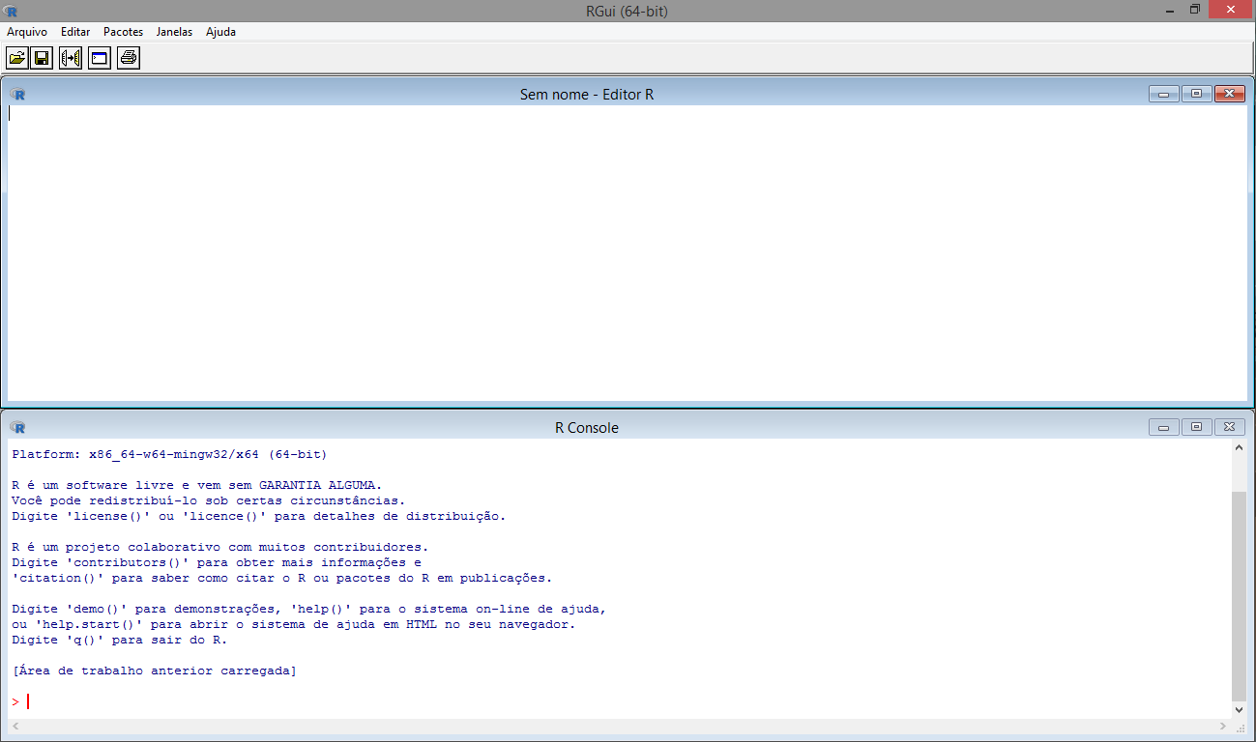Click the R logo in the R Console title bar
Viewport: 1256px width, 742px height.
pyautogui.click(x=17, y=427)
